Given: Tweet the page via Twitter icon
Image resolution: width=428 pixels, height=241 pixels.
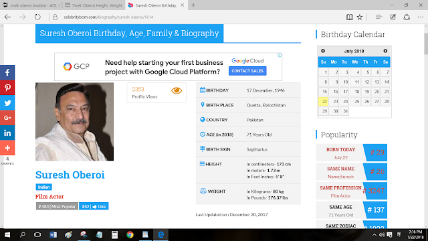Looking at the screenshot, I should click(7, 102).
